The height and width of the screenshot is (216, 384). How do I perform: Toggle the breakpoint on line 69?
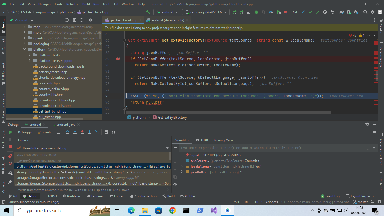[x=118, y=59]
